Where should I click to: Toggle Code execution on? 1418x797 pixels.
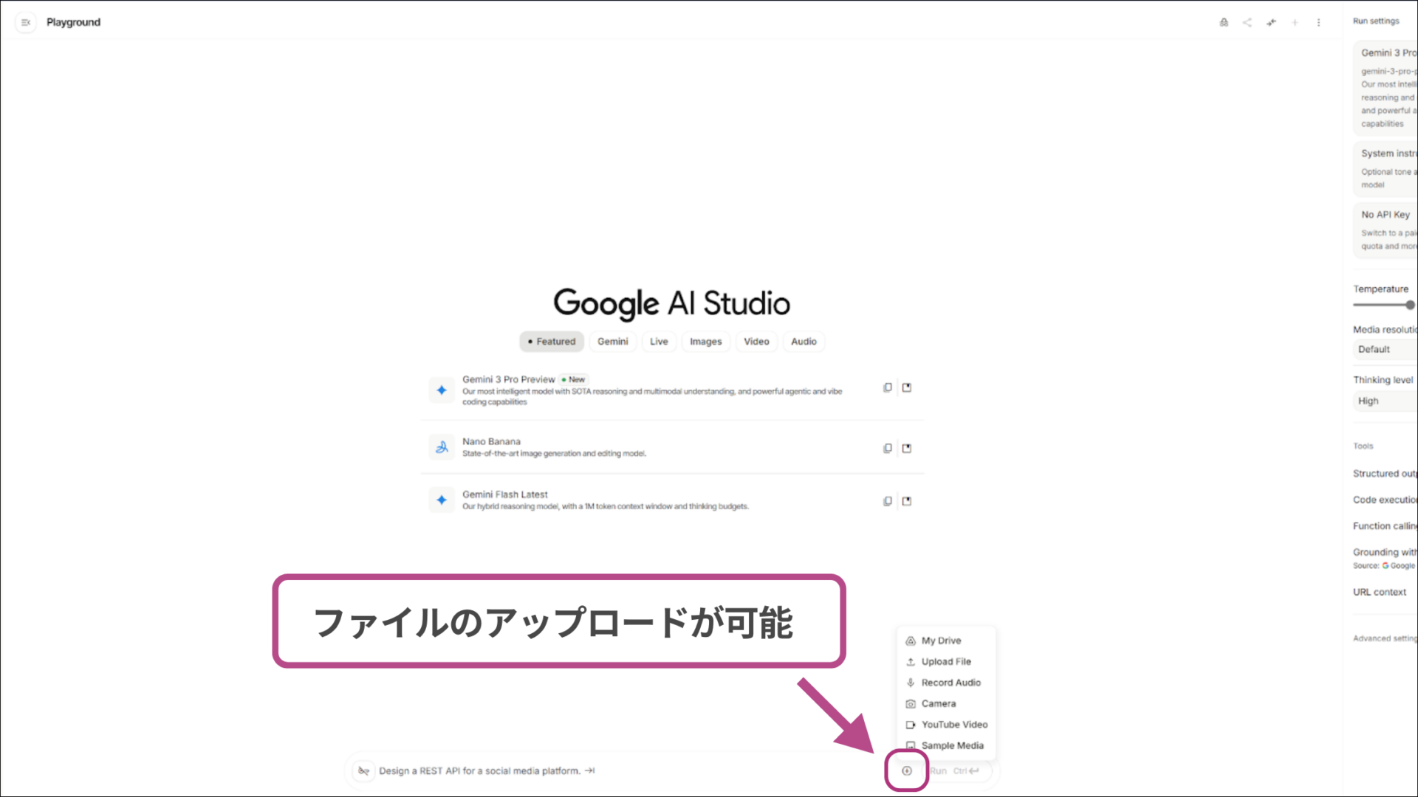(1385, 500)
